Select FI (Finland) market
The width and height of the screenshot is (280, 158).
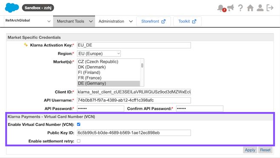coord(109,72)
